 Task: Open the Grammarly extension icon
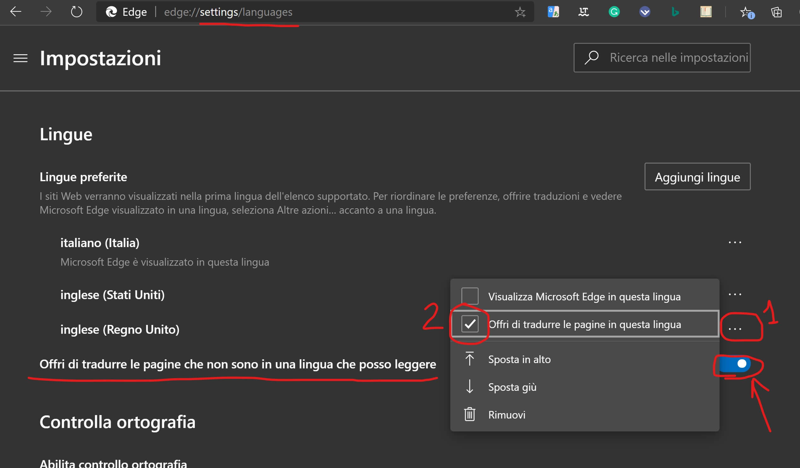tap(614, 12)
